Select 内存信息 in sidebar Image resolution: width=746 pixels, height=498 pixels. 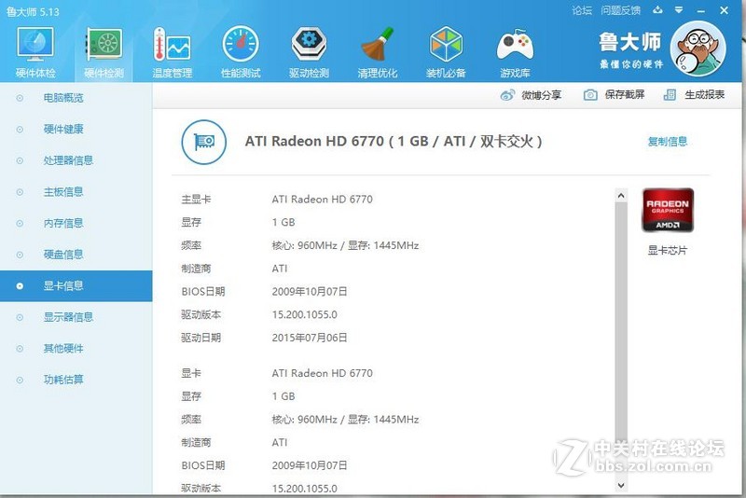tap(76, 223)
